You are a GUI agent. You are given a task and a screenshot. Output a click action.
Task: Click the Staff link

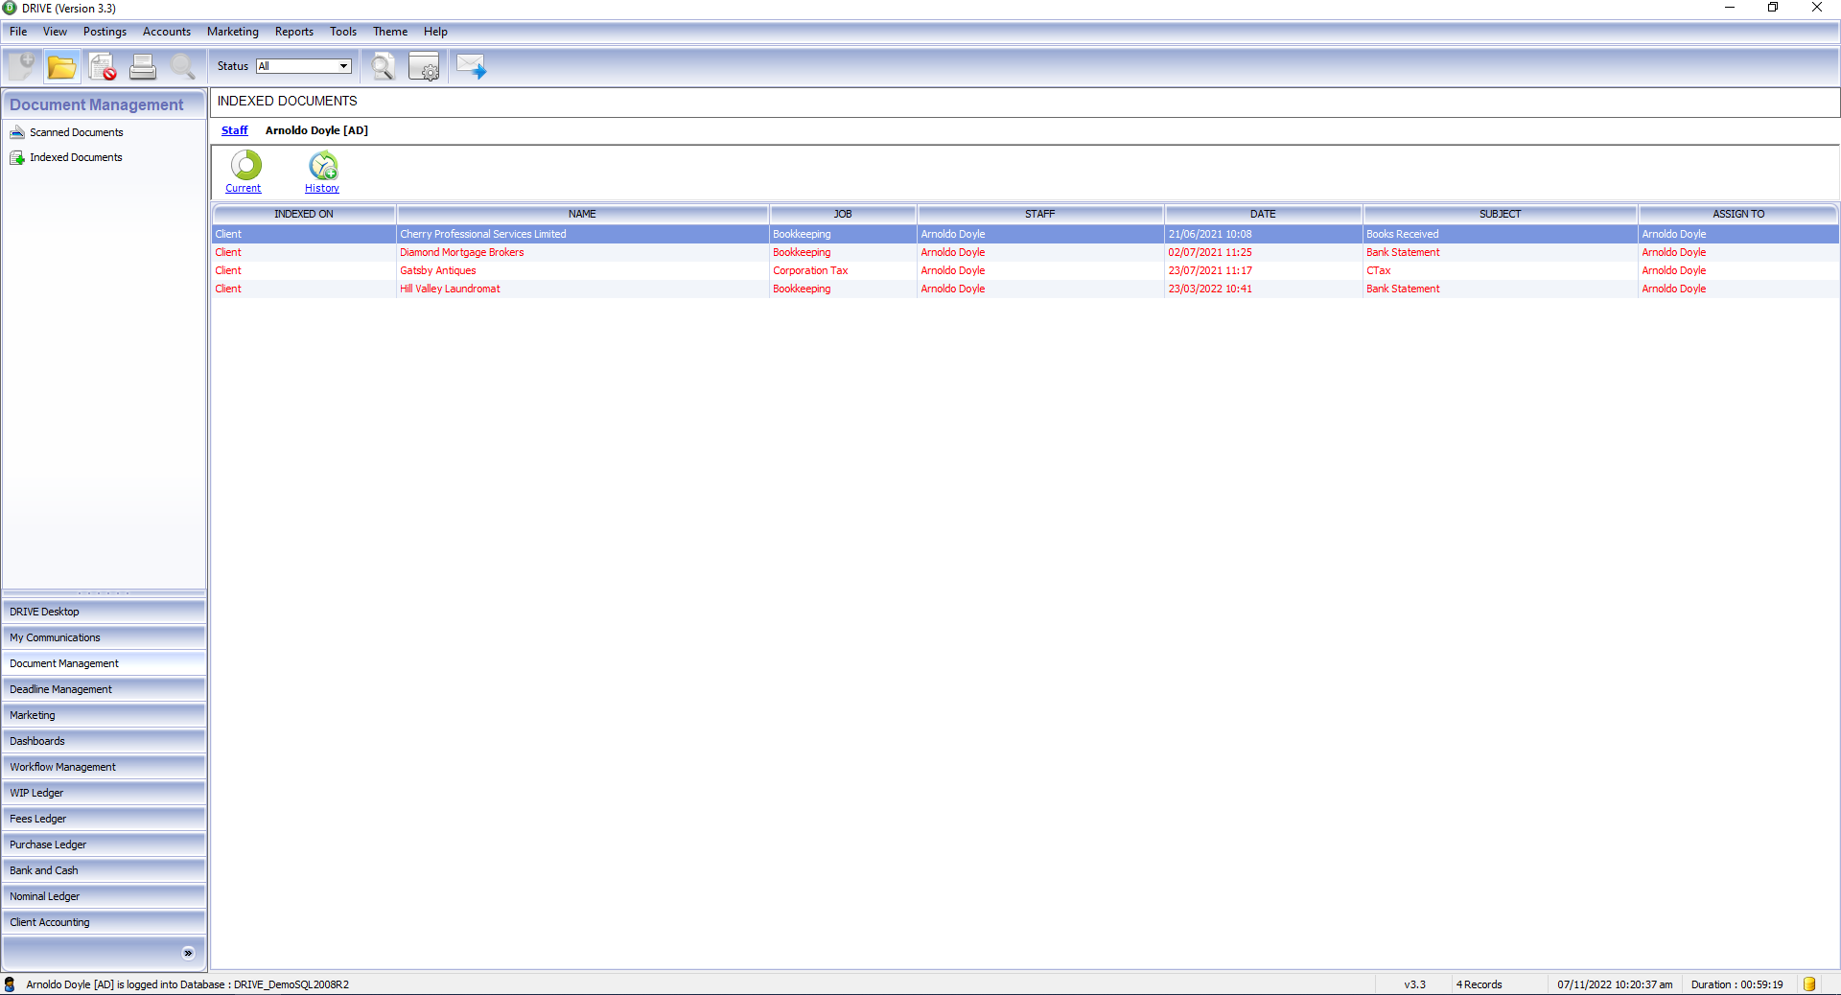(x=234, y=130)
